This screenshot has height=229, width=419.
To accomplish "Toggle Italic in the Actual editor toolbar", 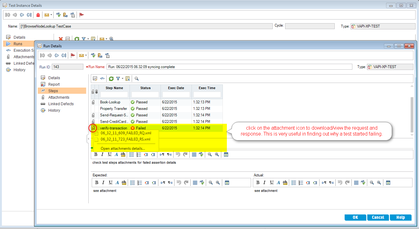I will click(265, 183).
